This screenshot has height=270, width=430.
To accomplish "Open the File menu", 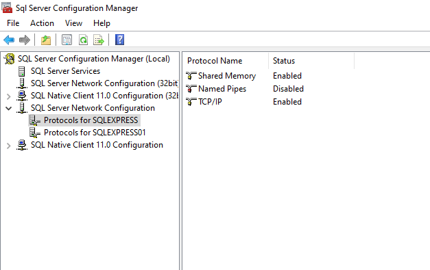I will 13,23.
